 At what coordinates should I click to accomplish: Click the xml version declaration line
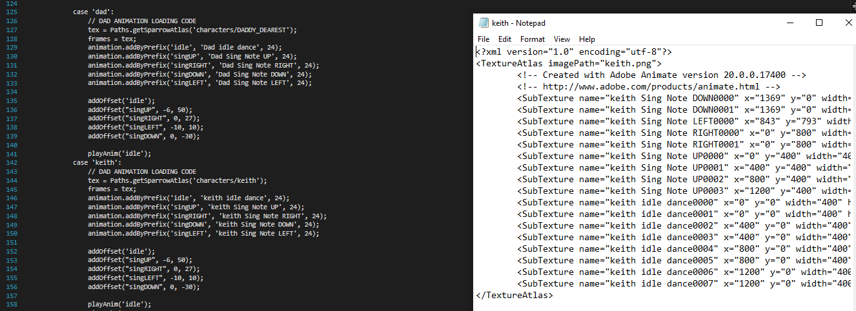(x=574, y=52)
